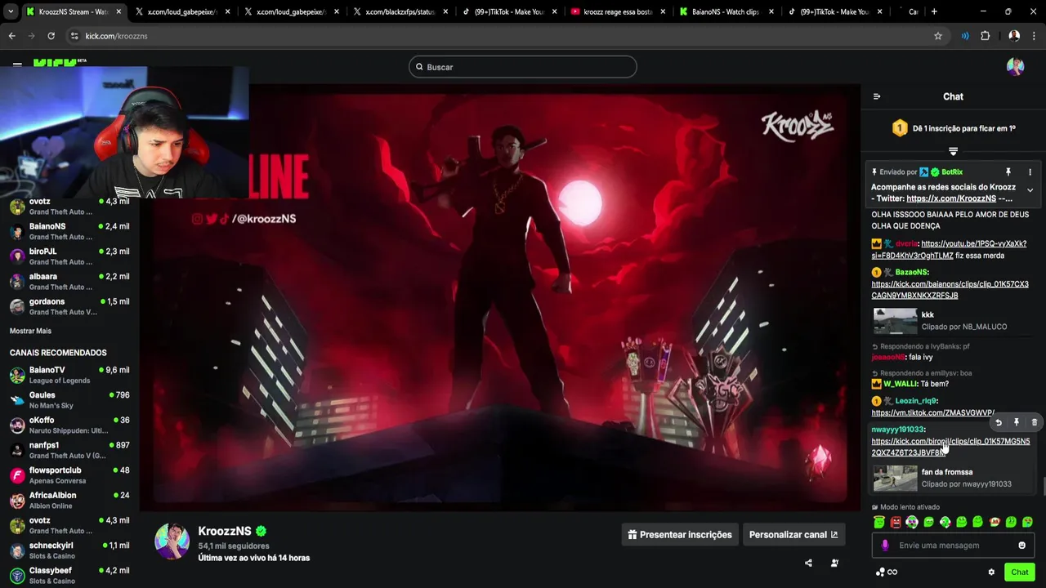Pin the nwayyy191033 chat message
The image size is (1046, 588).
point(1017,422)
